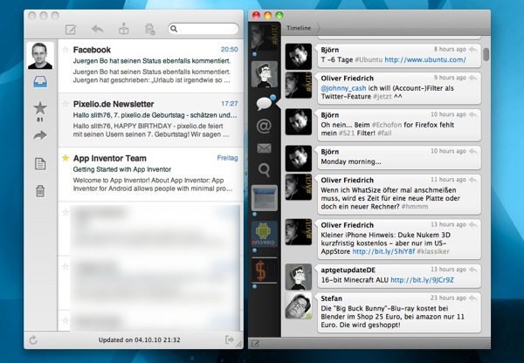Open the bit.ly/5hiY8f link
524x363 pixels.
click(x=383, y=251)
